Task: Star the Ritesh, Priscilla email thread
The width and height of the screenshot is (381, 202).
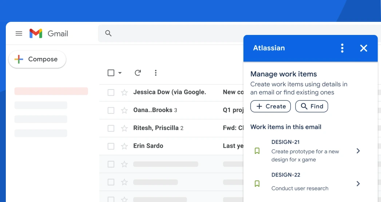Action: (x=124, y=128)
